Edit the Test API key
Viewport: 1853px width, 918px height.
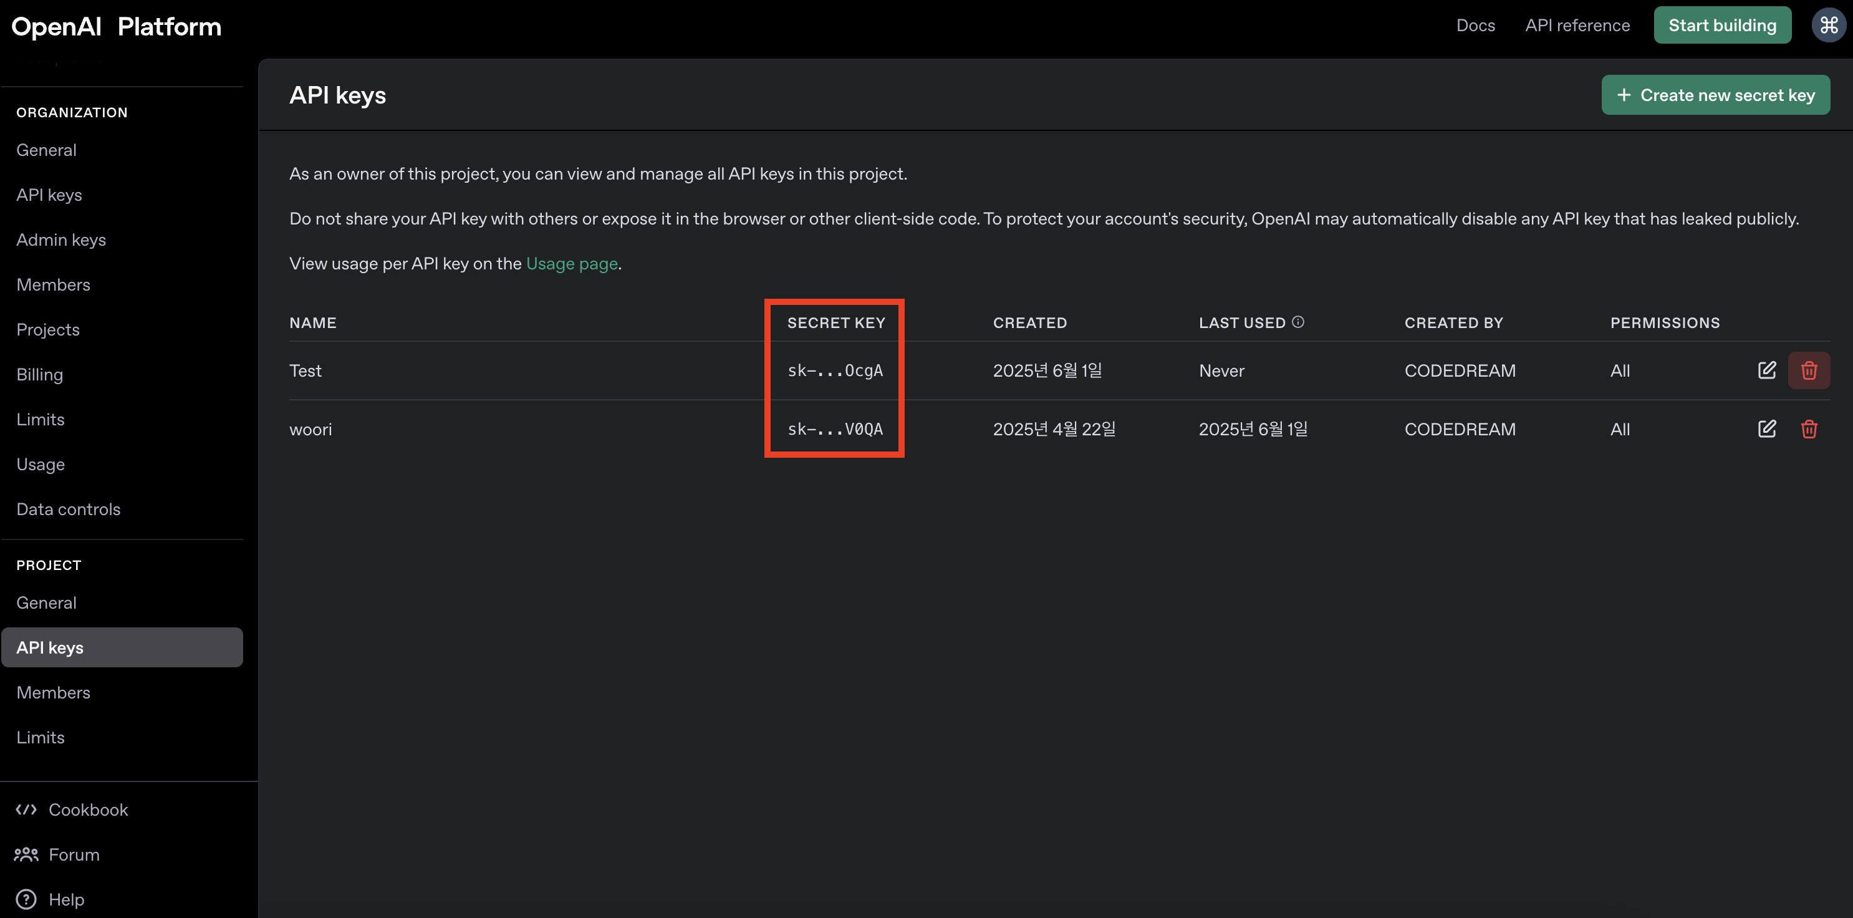[x=1767, y=370]
